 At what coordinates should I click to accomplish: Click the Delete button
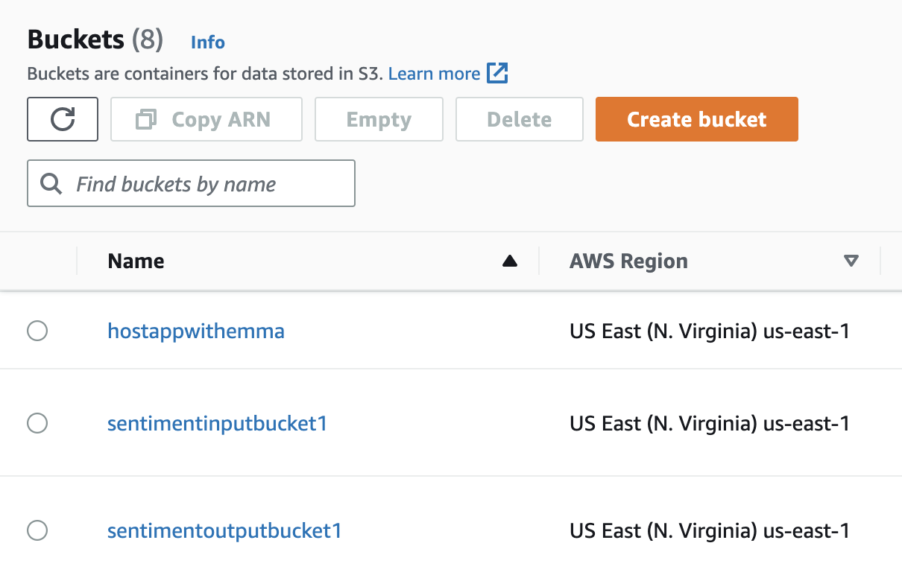tap(519, 119)
